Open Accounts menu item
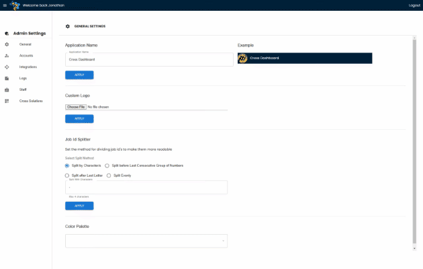 click(x=26, y=56)
